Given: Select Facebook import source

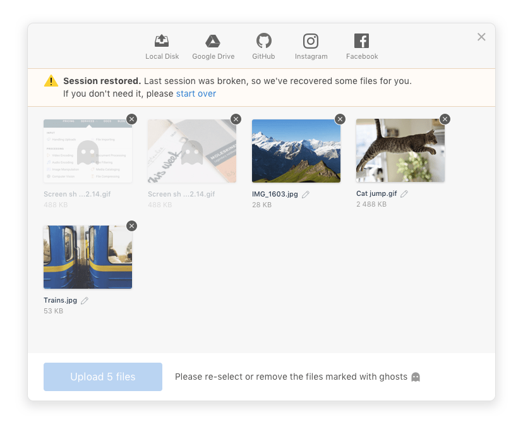Looking at the screenshot, I should click(361, 47).
